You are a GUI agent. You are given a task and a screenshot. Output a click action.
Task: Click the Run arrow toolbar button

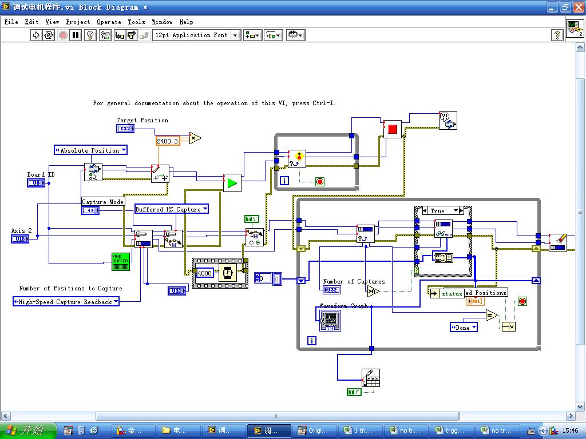tap(36, 35)
